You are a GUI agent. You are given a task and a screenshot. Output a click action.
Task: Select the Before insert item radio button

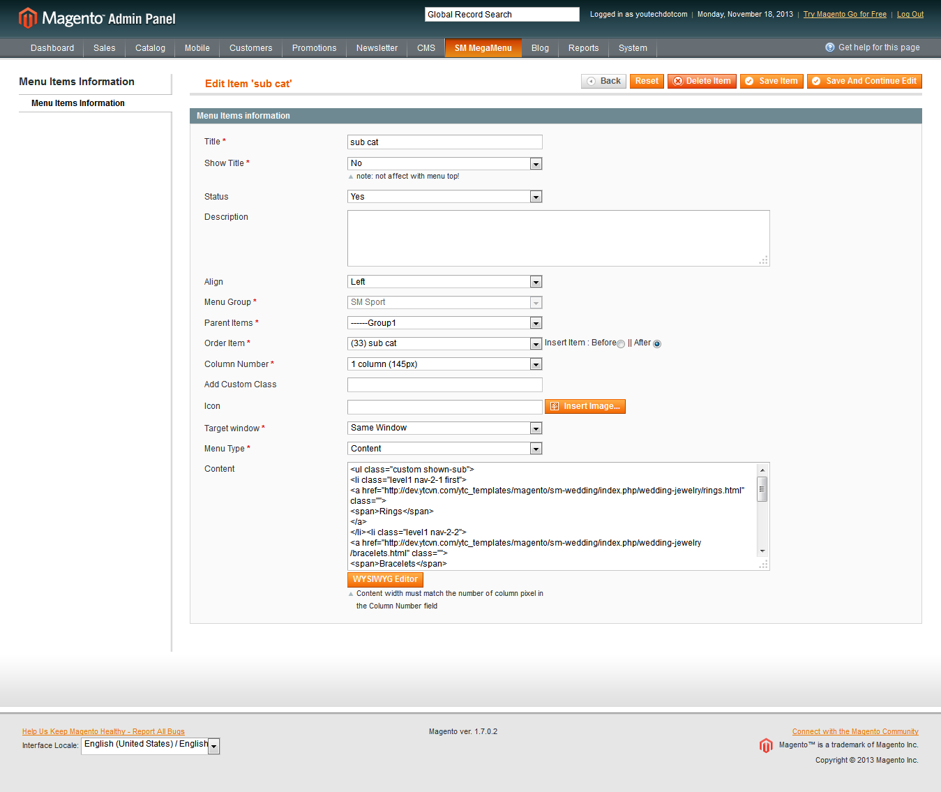(621, 344)
